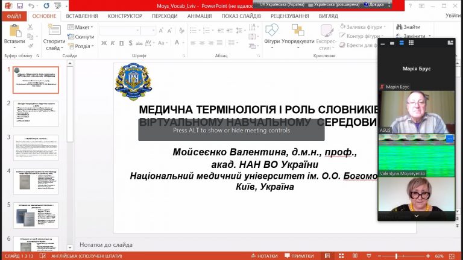Select slide sorter view in status bar
This screenshot has width=463, height=260.
tap(341, 256)
